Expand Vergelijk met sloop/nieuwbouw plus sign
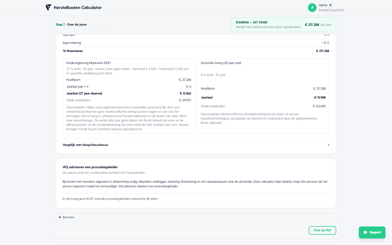Screen dimensions: 392x245 click(x=329, y=145)
